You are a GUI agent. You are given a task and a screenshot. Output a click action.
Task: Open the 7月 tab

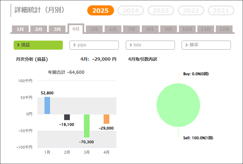pyautogui.click(x=131, y=29)
